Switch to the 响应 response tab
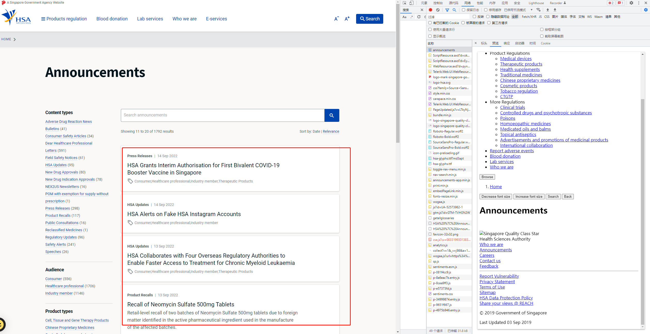650x334 pixels. click(507, 43)
